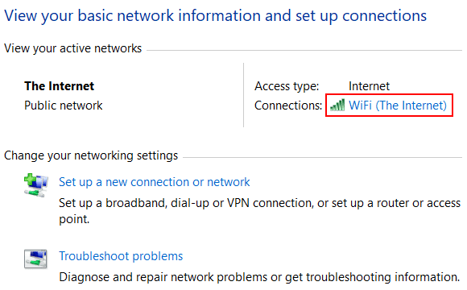This screenshot has height=290, width=467.
Task: Click the 'Internet' access type value
Action: 369,86
